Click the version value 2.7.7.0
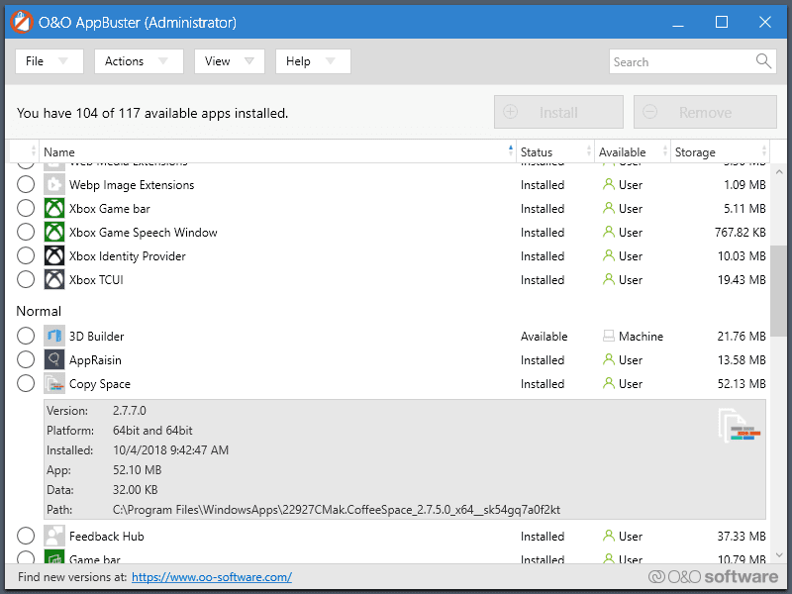The height and width of the screenshot is (594, 792). (130, 411)
